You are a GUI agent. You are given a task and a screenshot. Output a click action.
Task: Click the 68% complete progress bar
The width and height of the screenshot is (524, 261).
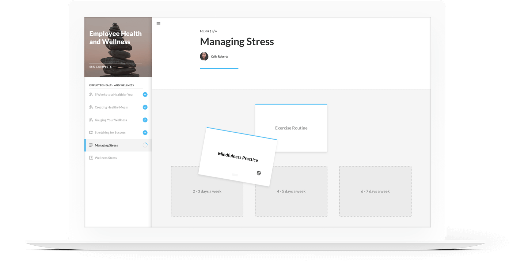click(x=115, y=63)
